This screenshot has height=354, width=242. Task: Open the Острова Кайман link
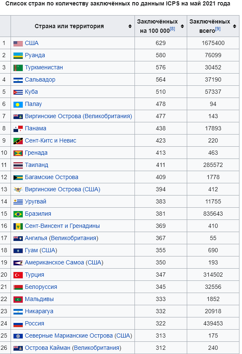click(x=48, y=348)
